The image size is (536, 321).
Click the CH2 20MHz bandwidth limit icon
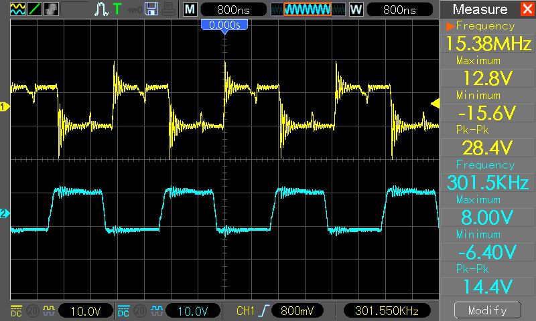coord(140,311)
